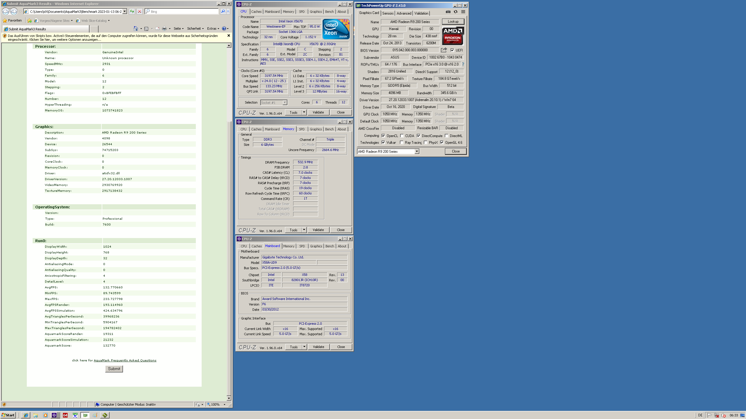The height and width of the screenshot is (419, 746).
Task: Open the AMD Radeon R9 200 Series dropdown
Action: (x=417, y=151)
